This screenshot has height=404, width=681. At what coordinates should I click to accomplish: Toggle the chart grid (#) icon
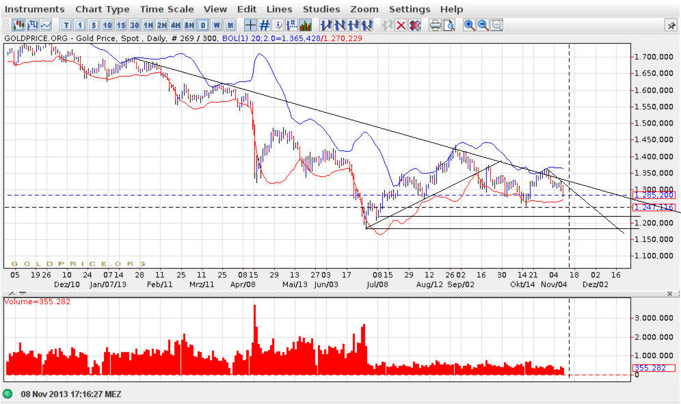(x=265, y=25)
